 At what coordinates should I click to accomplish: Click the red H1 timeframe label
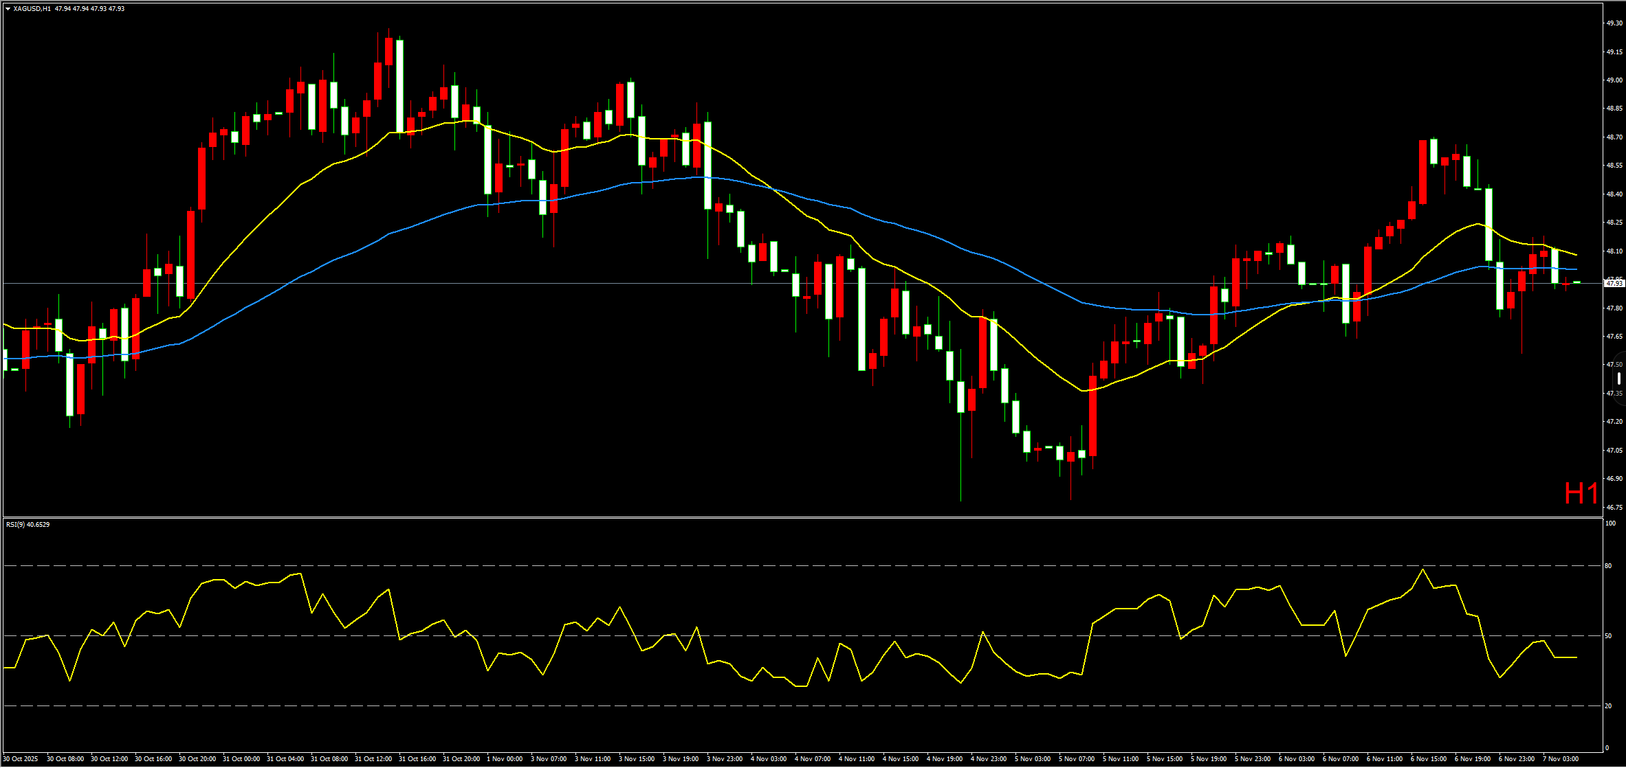pyautogui.click(x=1581, y=494)
